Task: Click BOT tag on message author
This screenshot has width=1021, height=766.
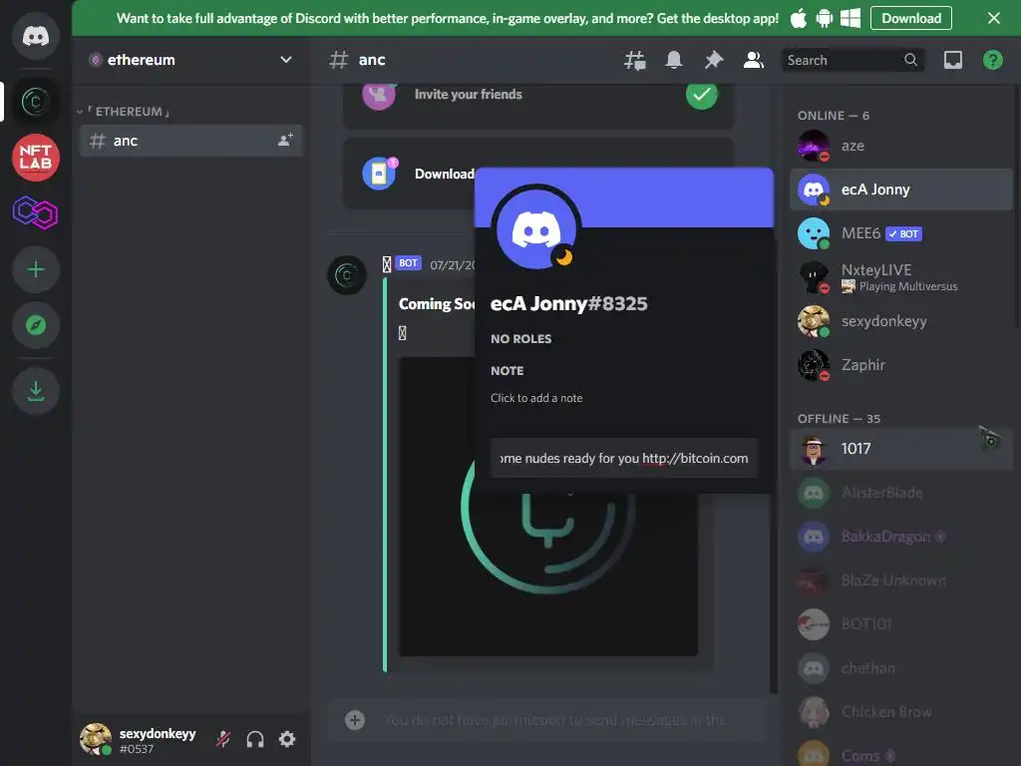Action: 408,263
